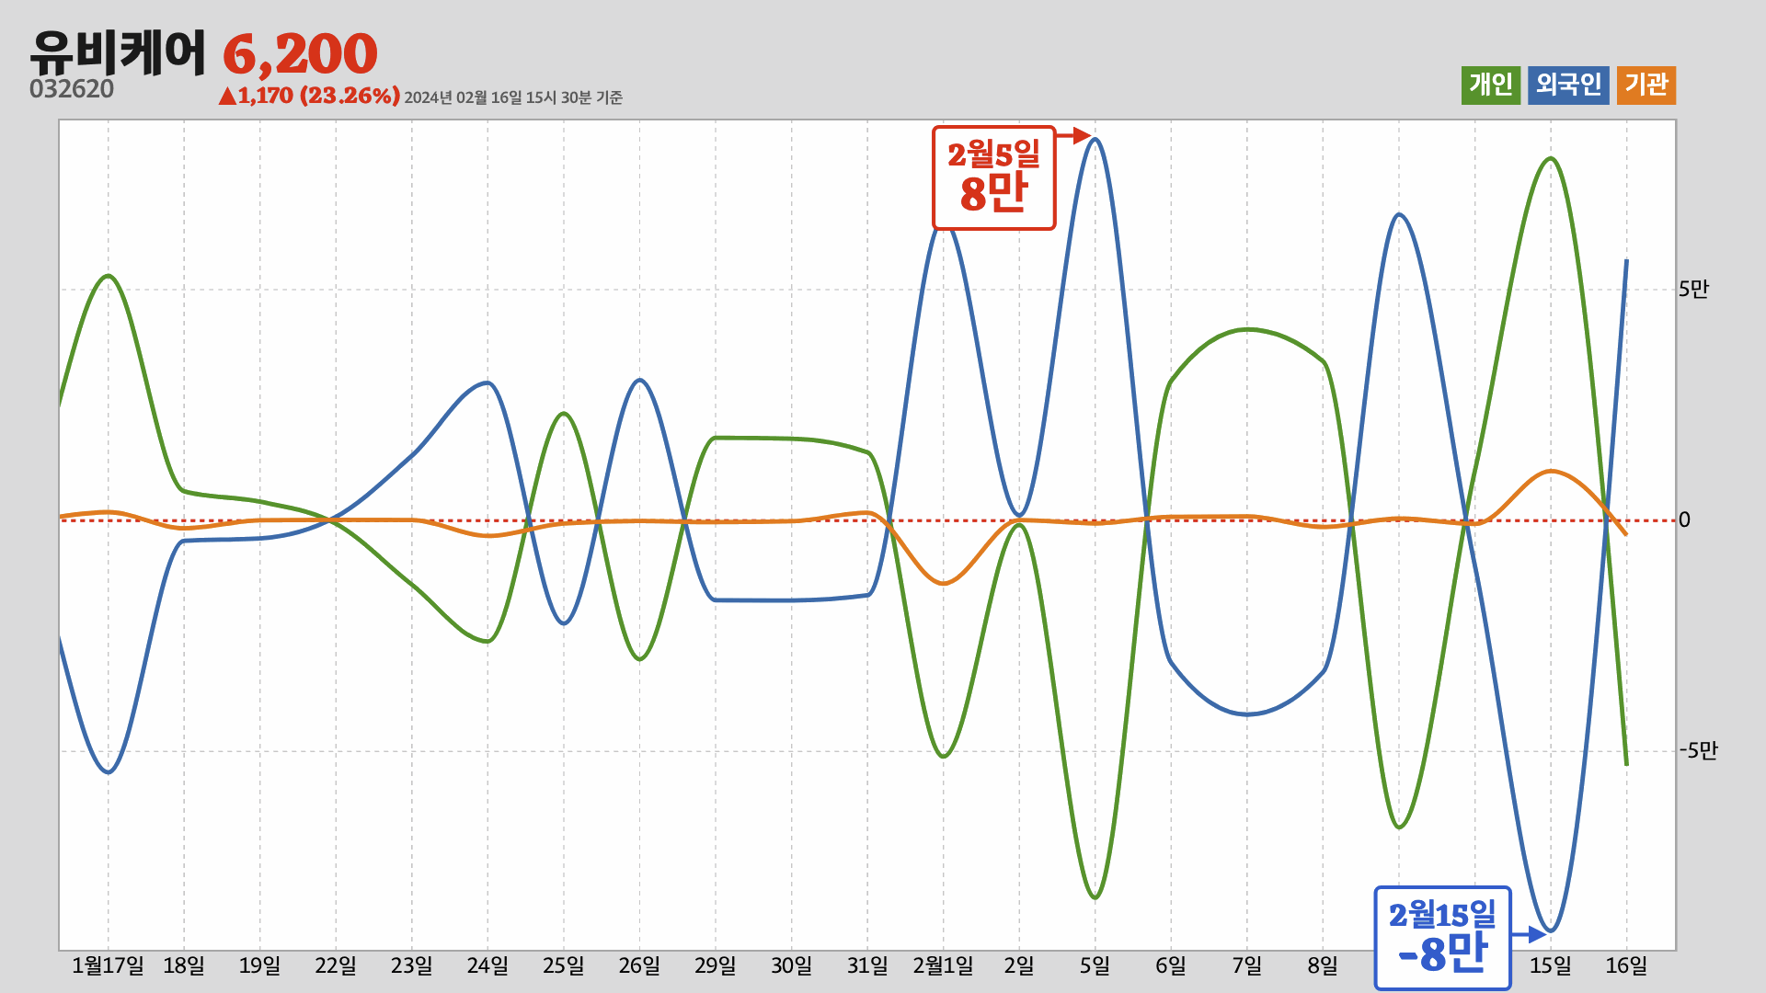1766x993 pixels.
Task: Click the 5만 y-axis label
Action: pyautogui.click(x=1693, y=290)
